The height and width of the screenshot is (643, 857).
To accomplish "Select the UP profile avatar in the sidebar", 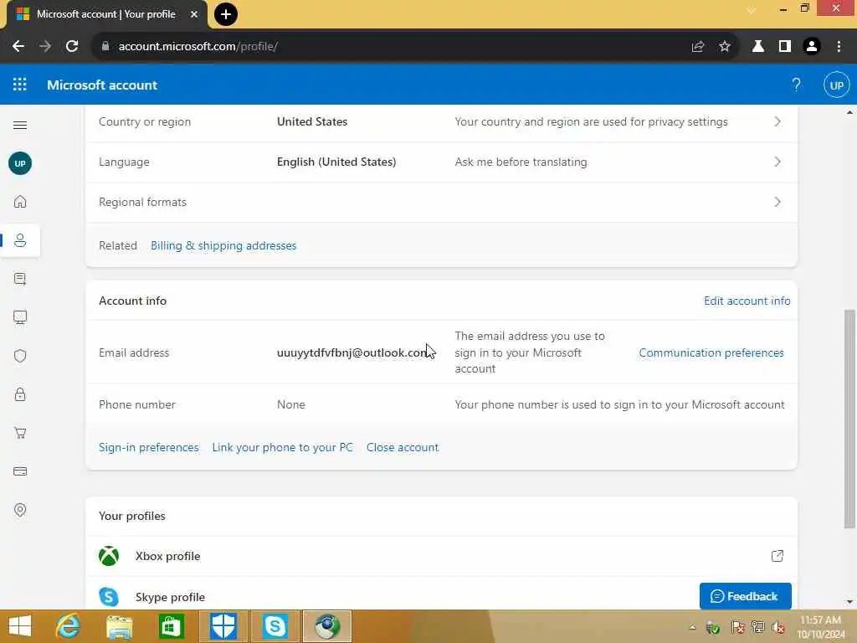I will (20, 163).
